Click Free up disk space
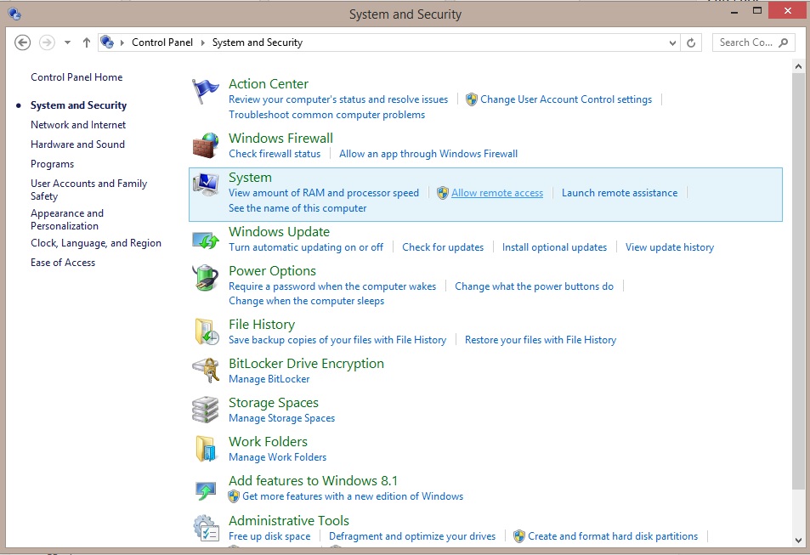This screenshot has height=555, width=810. pos(269,536)
